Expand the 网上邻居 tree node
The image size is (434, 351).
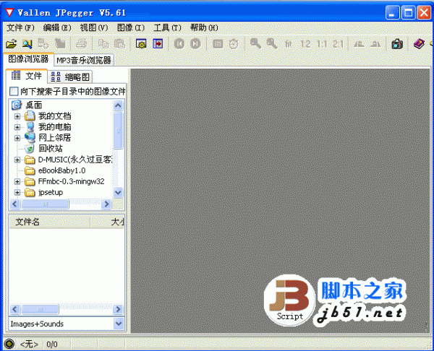[17, 138]
